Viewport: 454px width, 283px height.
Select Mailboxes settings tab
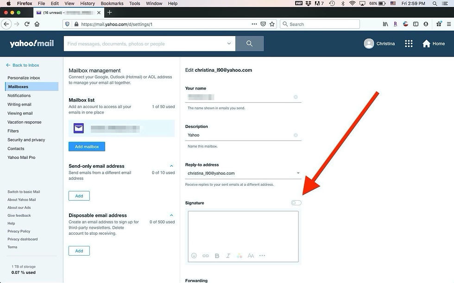[x=32, y=87]
